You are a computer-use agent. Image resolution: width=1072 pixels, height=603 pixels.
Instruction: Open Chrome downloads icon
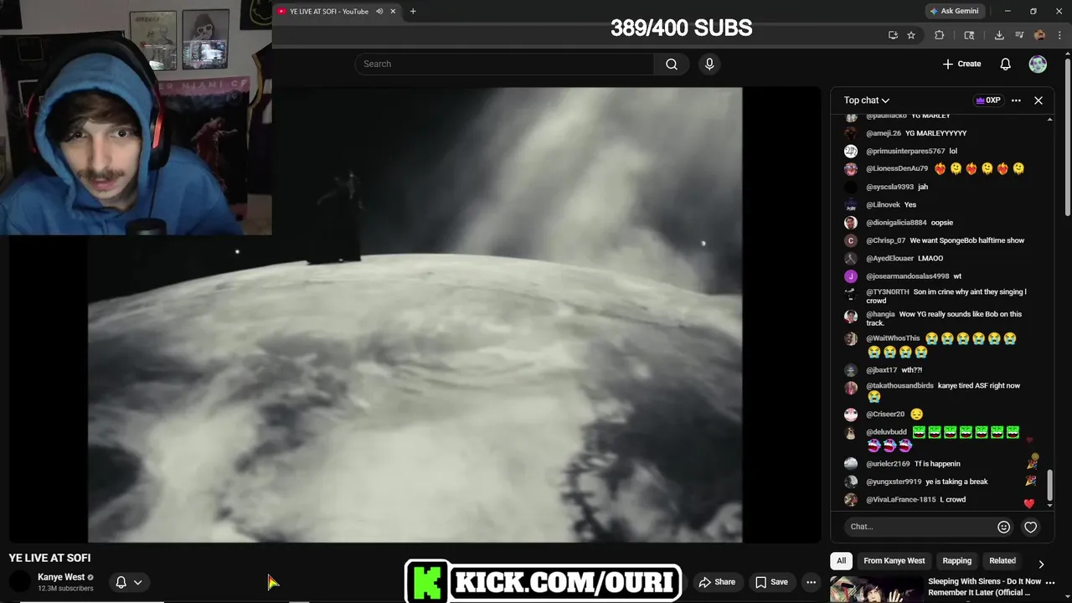point(999,35)
